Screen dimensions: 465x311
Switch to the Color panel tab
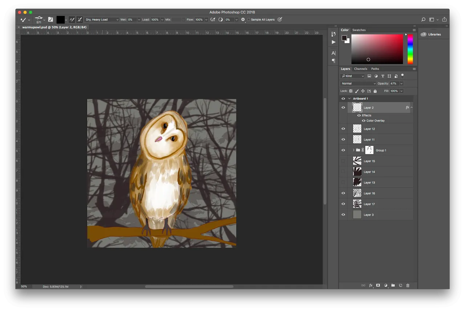tap(345, 30)
